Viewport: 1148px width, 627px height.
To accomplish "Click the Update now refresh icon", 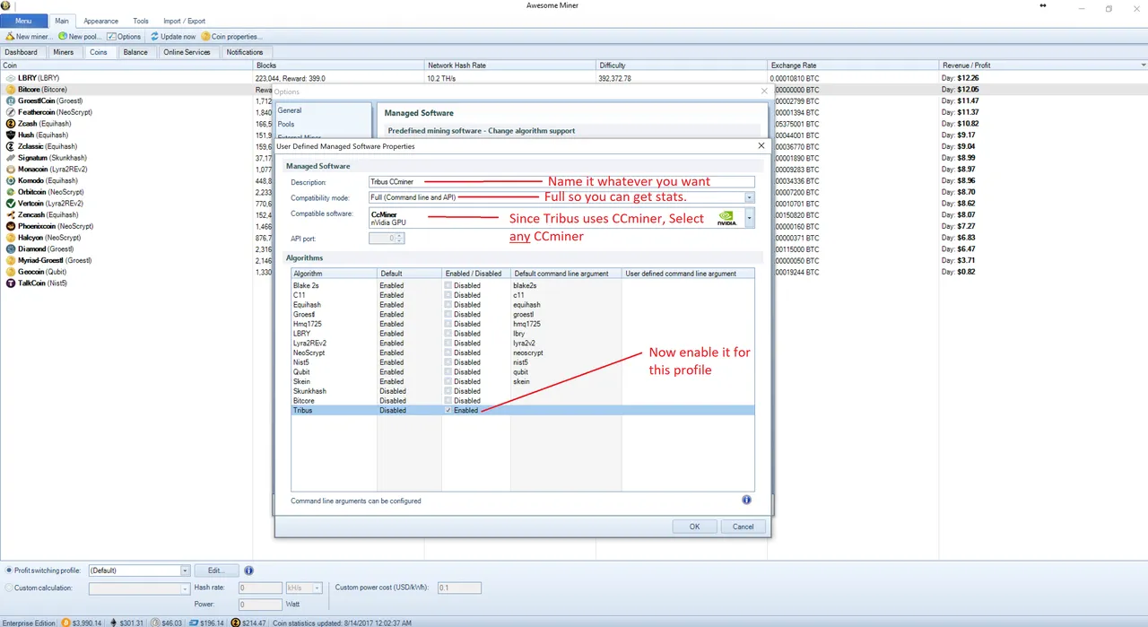I will click(x=154, y=37).
